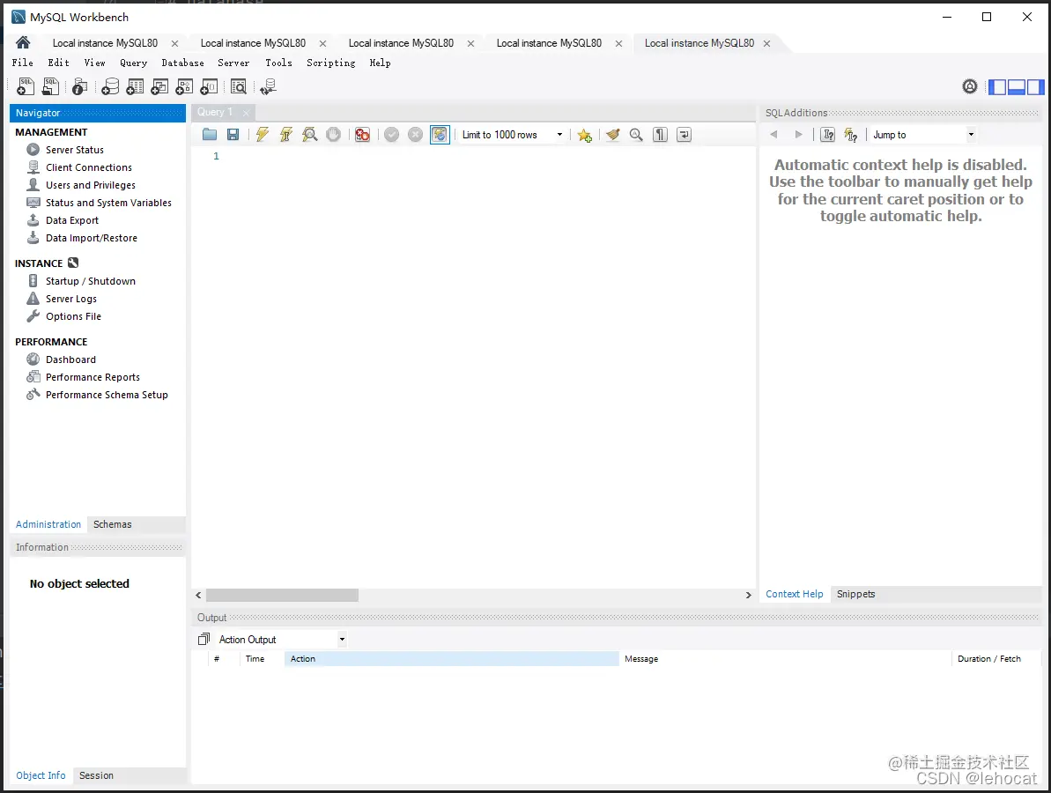Open a SQL script file from main toolbar
Image resolution: width=1051 pixels, height=793 pixels.
pos(50,86)
